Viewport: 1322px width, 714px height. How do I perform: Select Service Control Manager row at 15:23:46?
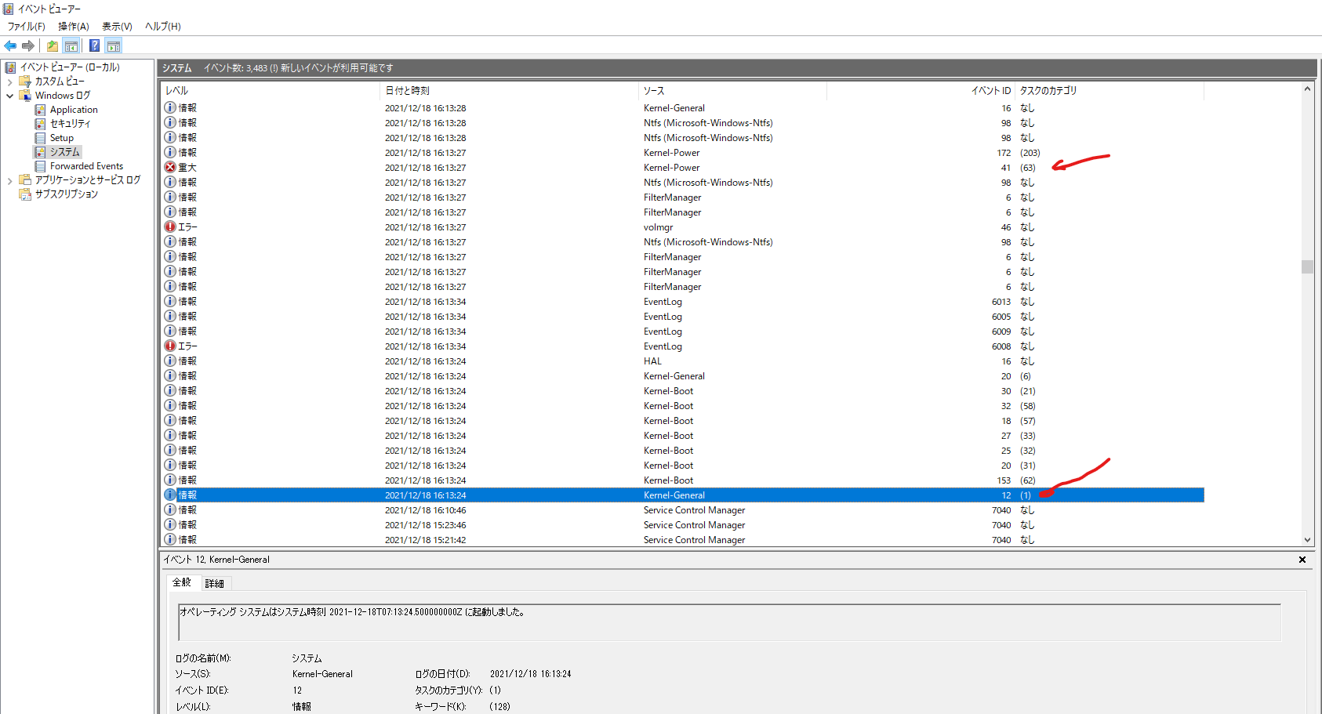click(x=682, y=525)
